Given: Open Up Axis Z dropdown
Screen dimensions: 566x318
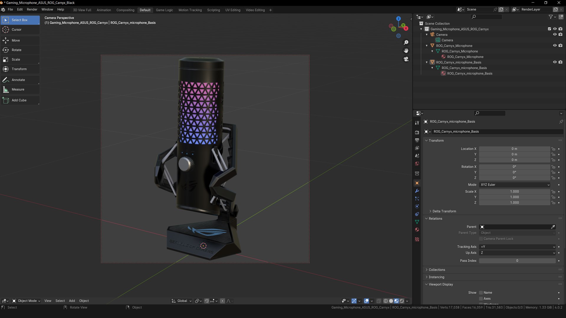Looking at the screenshot, I should [x=517, y=253].
